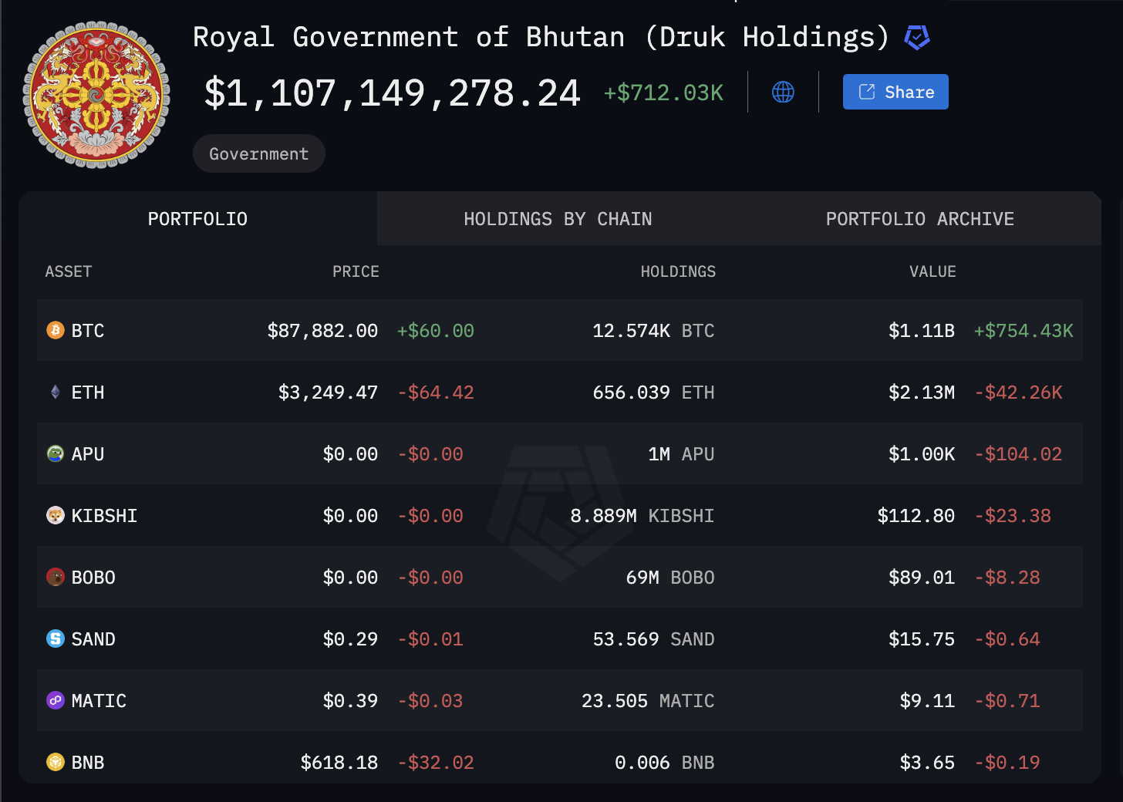Click the blue verified badge beside entity name

coord(916,37)
